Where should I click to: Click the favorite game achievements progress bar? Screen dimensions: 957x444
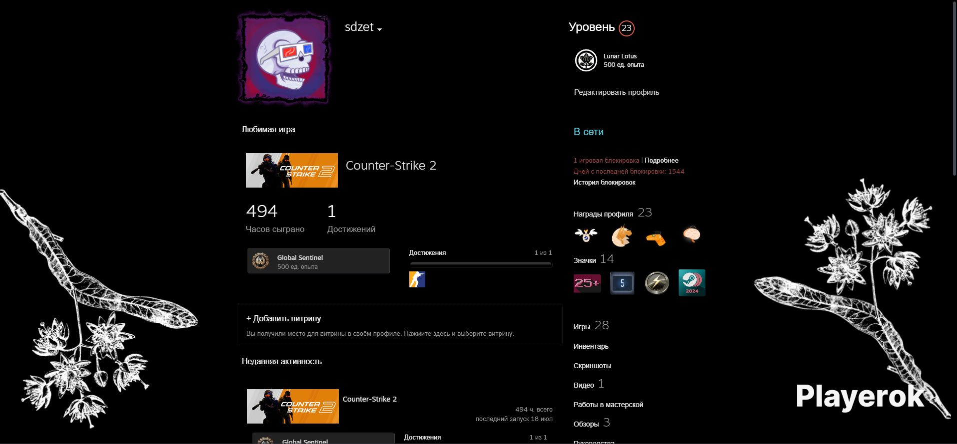[x=481, y=264]
